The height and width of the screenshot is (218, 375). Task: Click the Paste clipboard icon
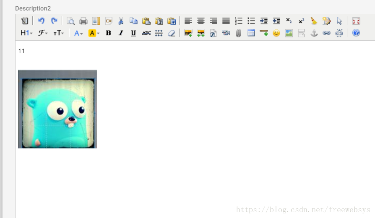point(146,21)
